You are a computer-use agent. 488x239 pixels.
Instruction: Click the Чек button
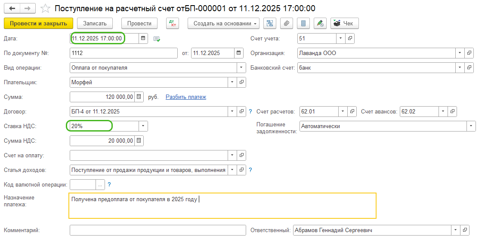tap(345, 23)
